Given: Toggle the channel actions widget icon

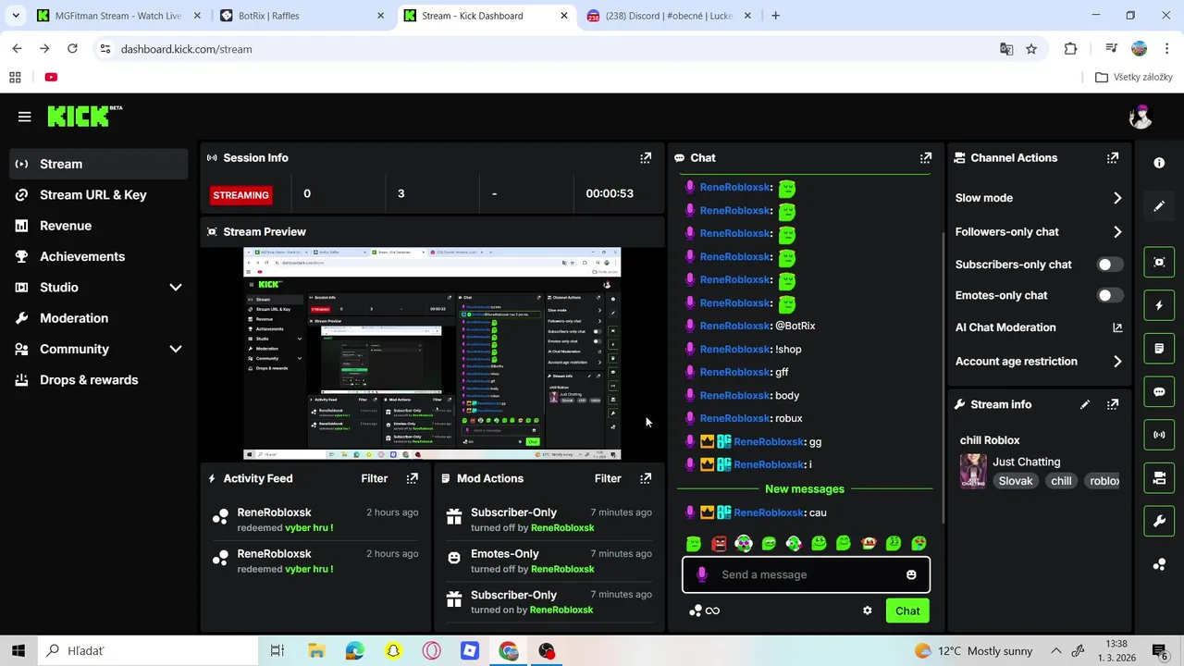Looking at the screenshot, I should point(1159,478).
